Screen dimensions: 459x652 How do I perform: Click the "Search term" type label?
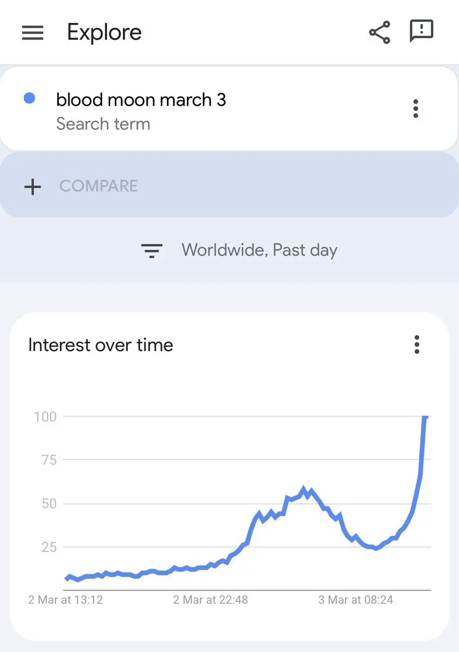103,124
